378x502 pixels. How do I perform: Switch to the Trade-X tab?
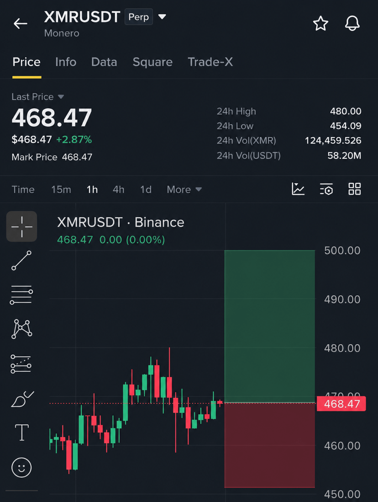coord(210,62)
